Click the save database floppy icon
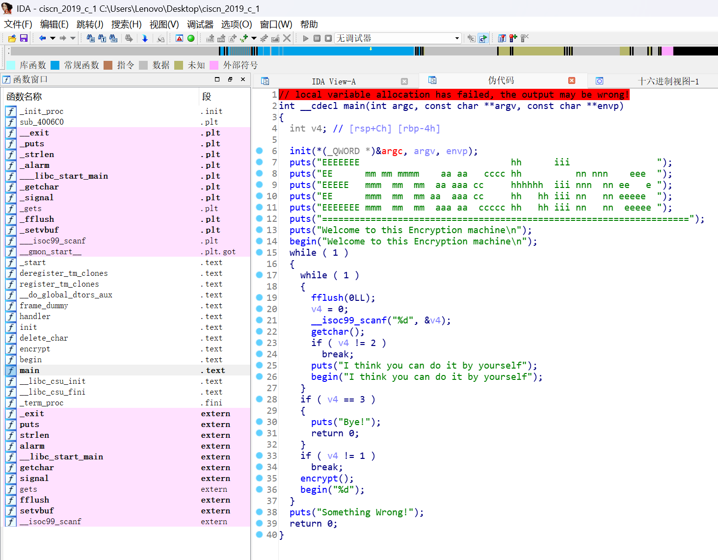This screenshot has width=718, height=560. point(24,38)
